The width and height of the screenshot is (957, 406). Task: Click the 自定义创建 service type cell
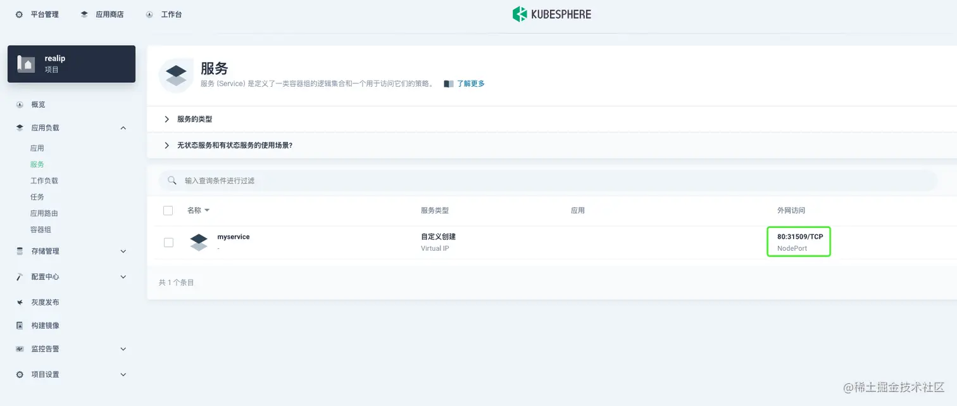(438, 236)
